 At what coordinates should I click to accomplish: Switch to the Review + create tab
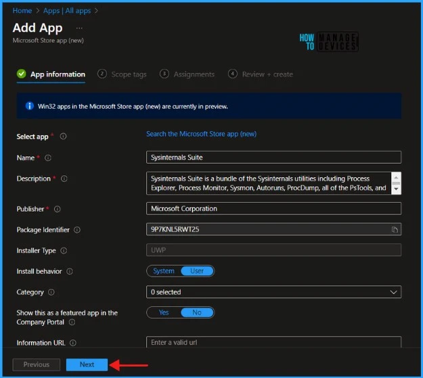click(261, 74)
